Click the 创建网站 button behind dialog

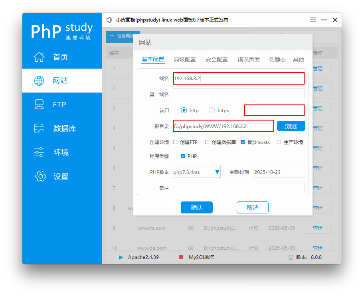pyautogui.click(x=120, y=36)
